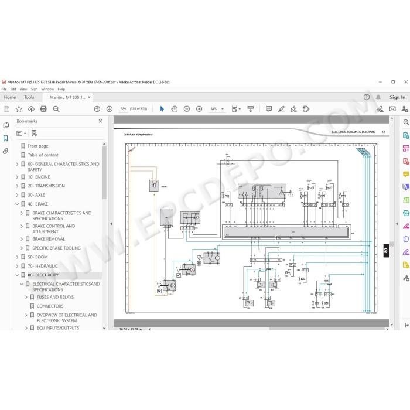This screenshot has height=410, width=410.
Task: Toggle scrolling mode icon
Action: point(251,109)
